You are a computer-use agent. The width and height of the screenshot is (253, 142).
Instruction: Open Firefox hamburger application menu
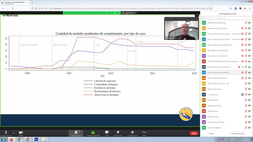click(x=250, y=8)
